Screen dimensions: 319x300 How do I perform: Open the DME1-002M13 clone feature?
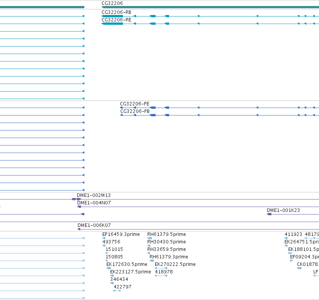(x=94, y=195)
